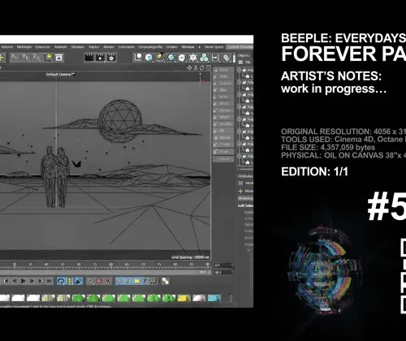
Task: Expand the first Polygon object tree node
Action: point(240,70)
